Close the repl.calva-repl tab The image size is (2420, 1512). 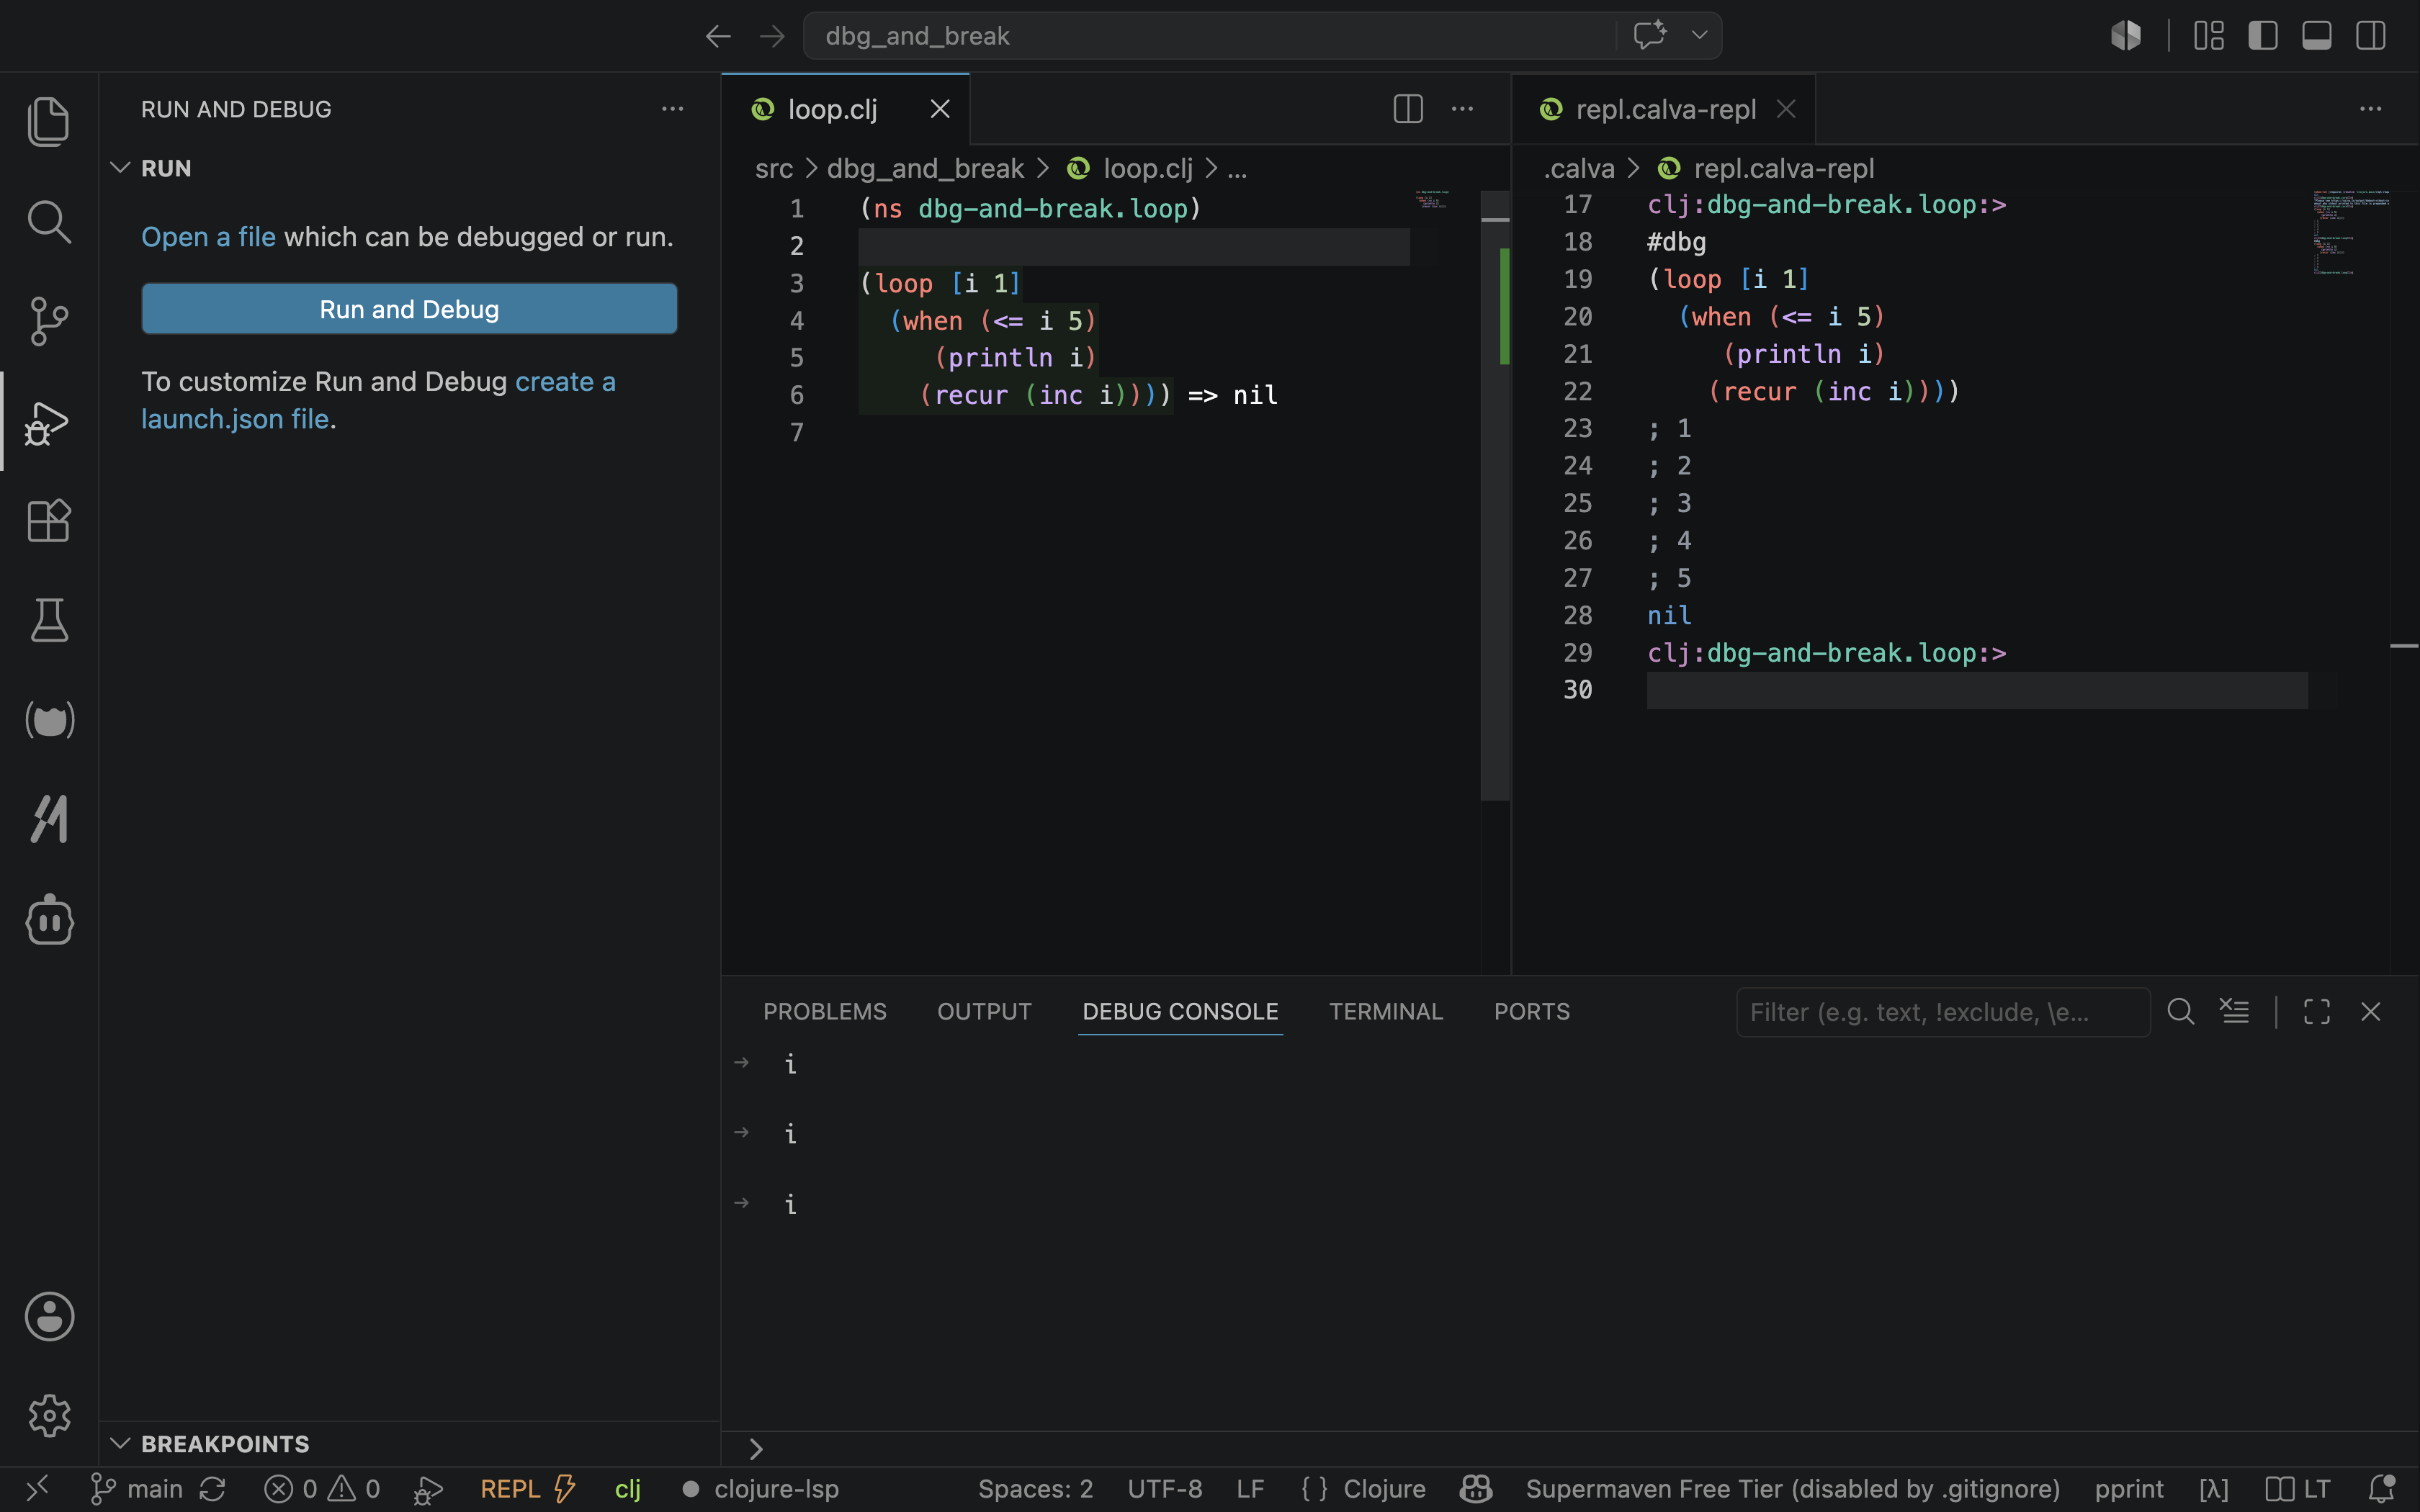click(x=1786, y=109)
